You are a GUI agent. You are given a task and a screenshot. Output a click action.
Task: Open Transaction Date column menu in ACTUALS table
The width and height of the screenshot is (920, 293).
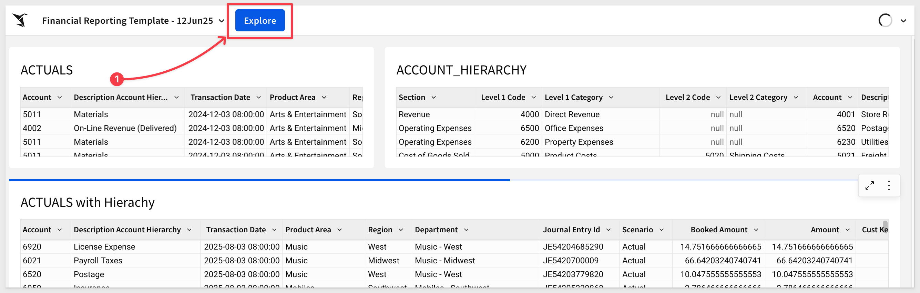(x=258, y=98)
